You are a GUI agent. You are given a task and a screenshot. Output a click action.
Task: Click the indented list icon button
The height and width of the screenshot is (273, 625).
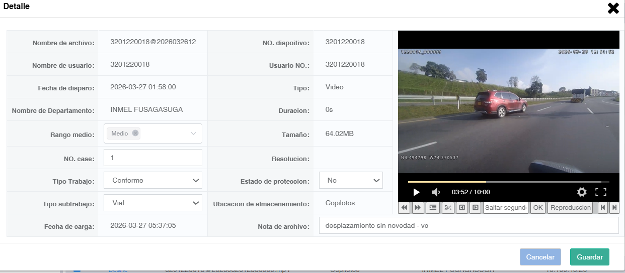click(x=433, y=208)
